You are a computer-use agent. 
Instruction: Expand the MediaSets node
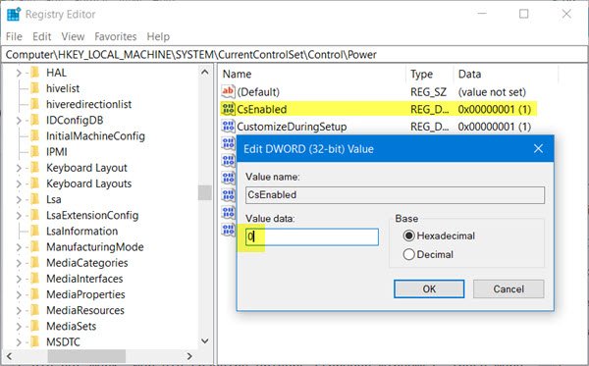(x=19, y=326)
